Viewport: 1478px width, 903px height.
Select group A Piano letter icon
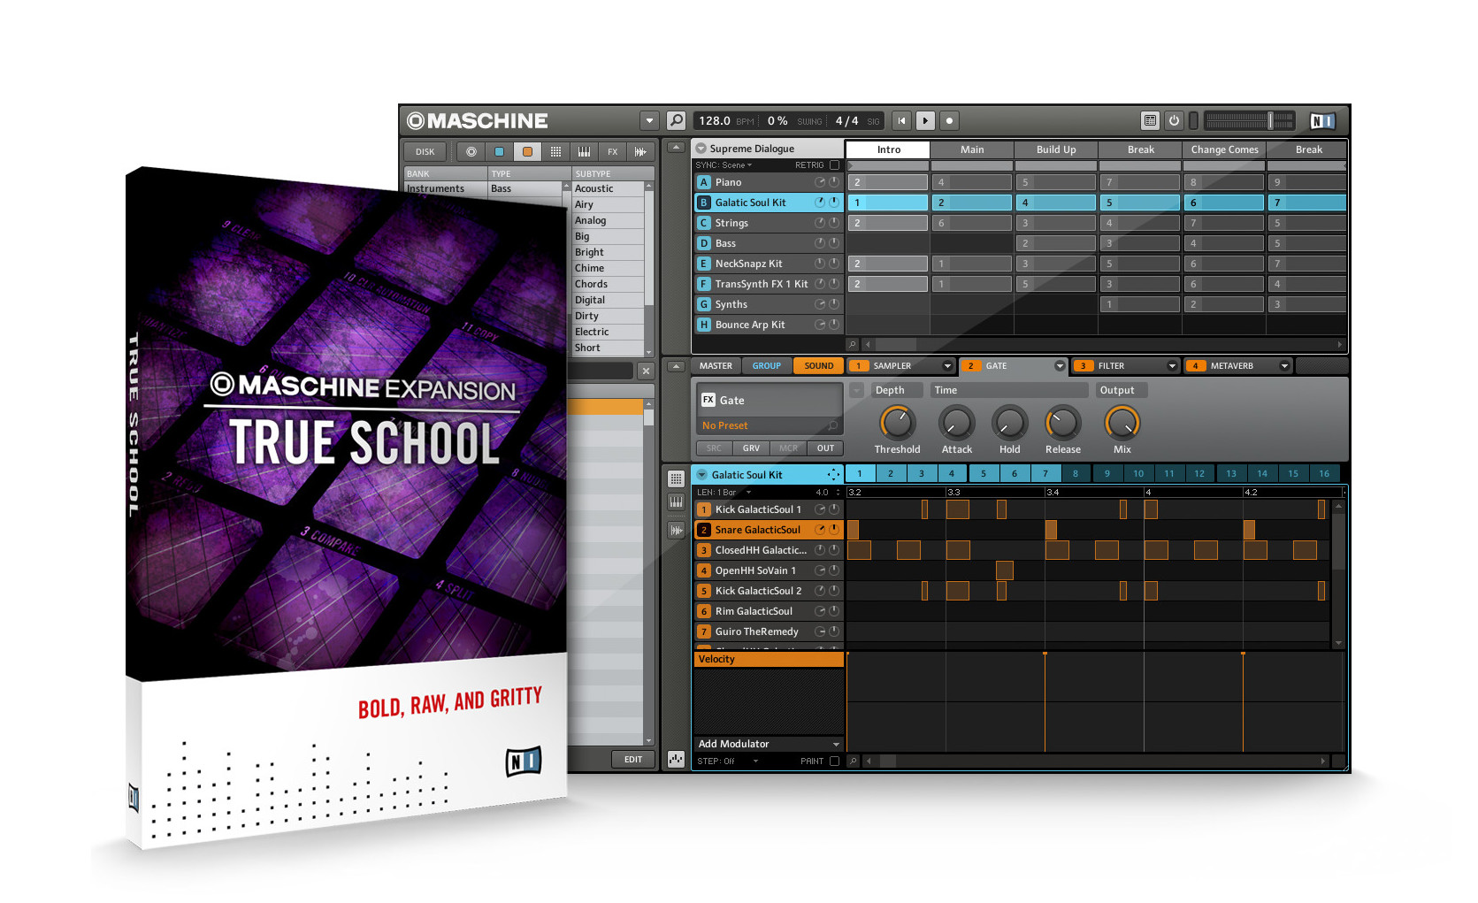(704, 182)
